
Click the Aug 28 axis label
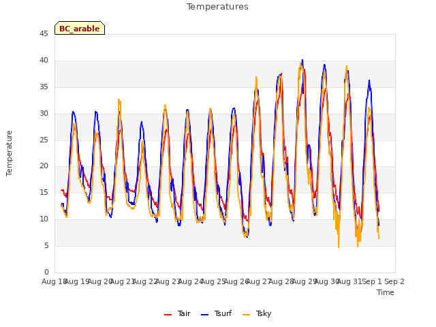coord(281,281)
